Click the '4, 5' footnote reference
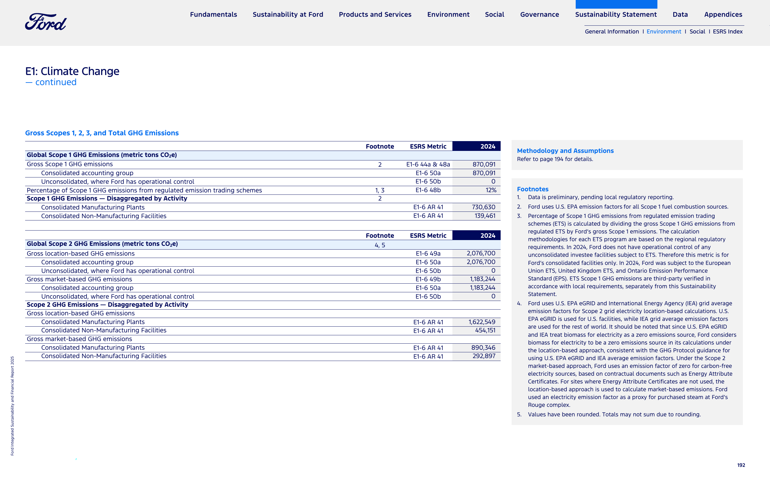Viewport: 770px width, 481px height. click(380, 245)
